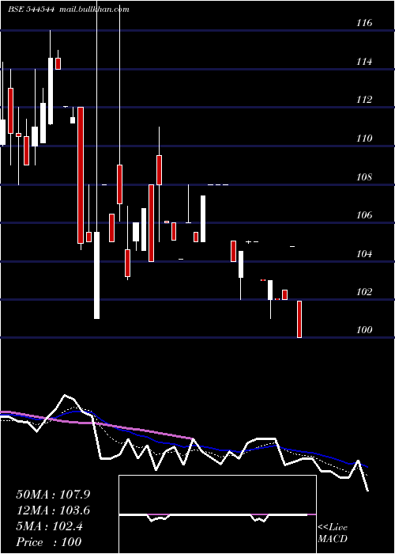Click the 106 price axis label

click(x=364, y=215)
